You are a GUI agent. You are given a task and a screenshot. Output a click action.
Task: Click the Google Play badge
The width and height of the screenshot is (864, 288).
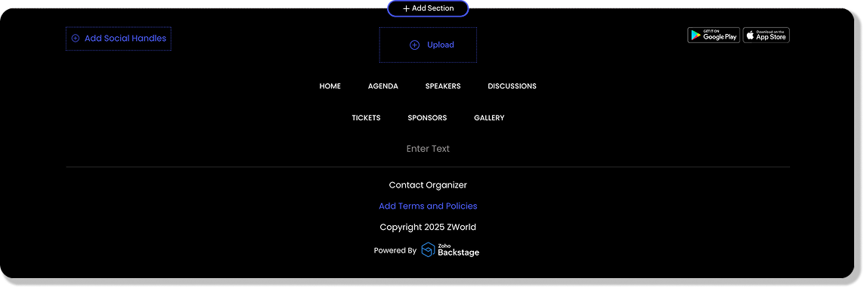pyautogui.click(x=714, y=36)
